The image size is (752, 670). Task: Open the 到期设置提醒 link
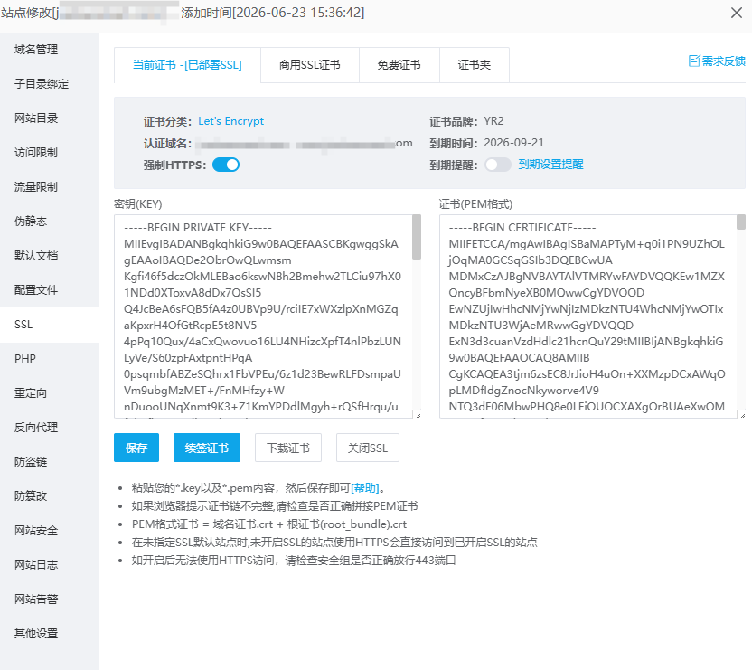point(550,165)
